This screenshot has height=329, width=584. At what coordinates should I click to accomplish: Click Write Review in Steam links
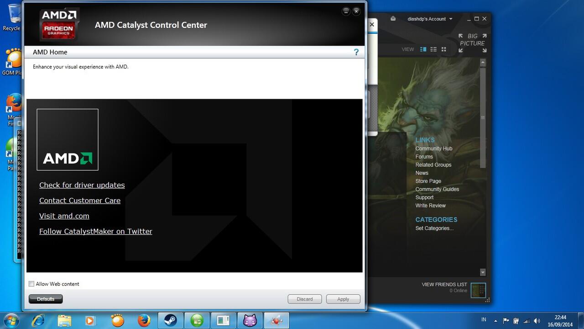point(431,206)
